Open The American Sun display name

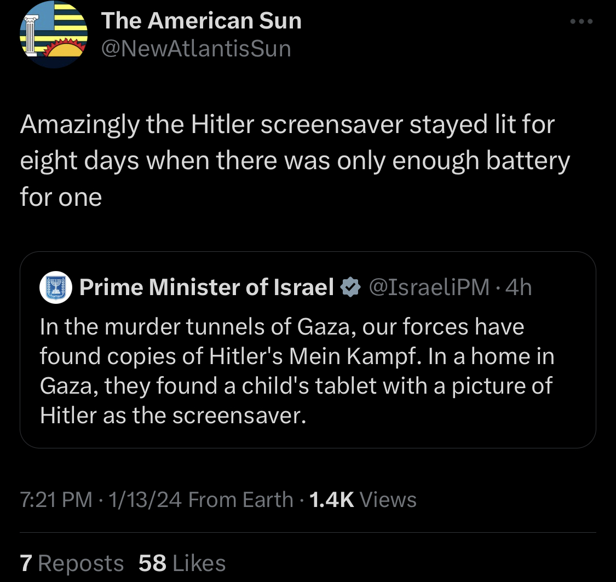point(201,20)
